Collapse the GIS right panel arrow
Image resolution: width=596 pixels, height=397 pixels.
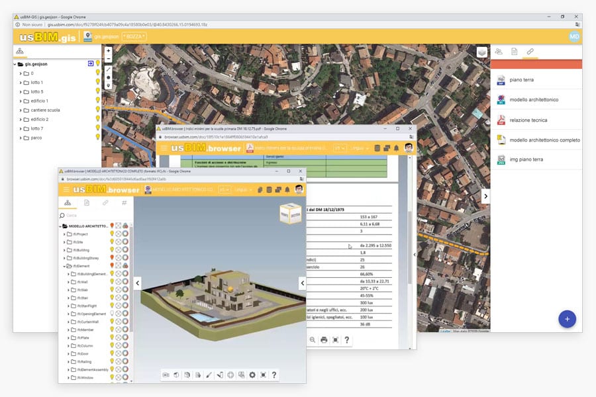[485, 197]
